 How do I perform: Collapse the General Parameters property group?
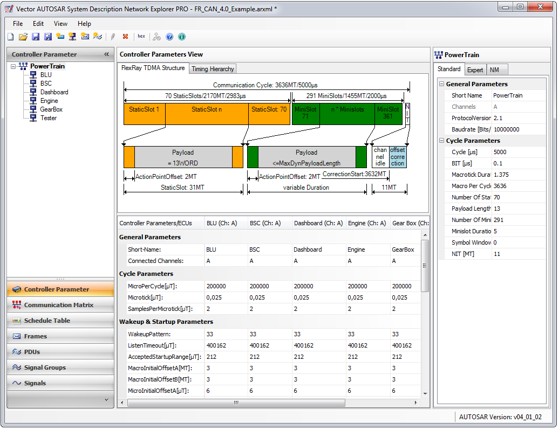441,84
